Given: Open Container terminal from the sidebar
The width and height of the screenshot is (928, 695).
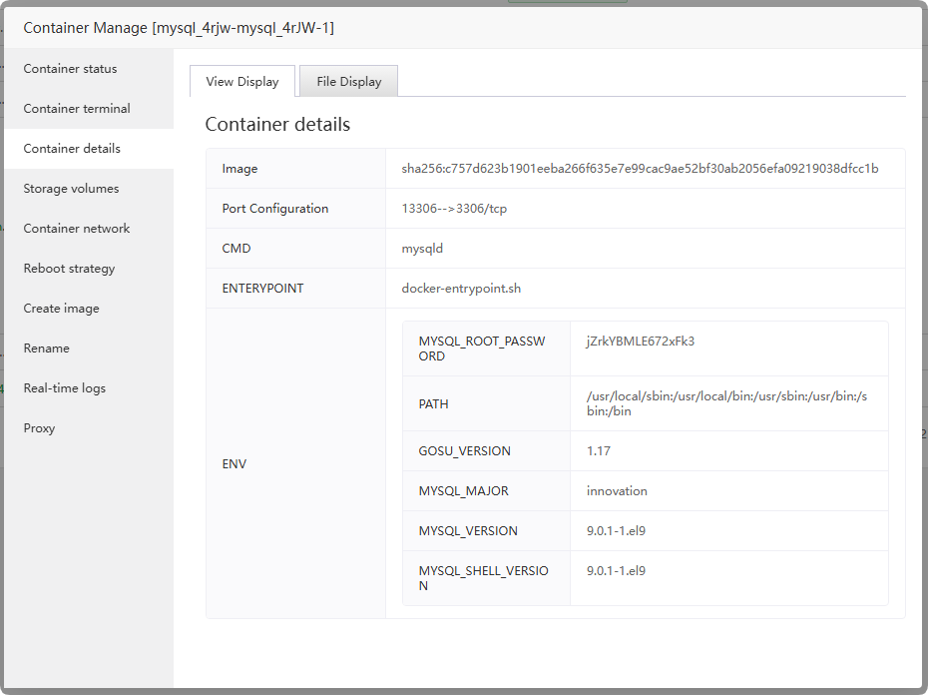Looking at the screenshot, I should tap(77, 109).
